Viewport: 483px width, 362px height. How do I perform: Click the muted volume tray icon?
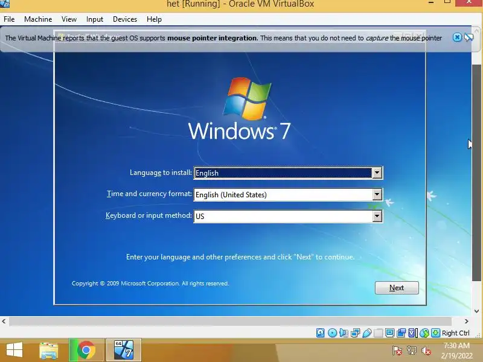point(426,351)
